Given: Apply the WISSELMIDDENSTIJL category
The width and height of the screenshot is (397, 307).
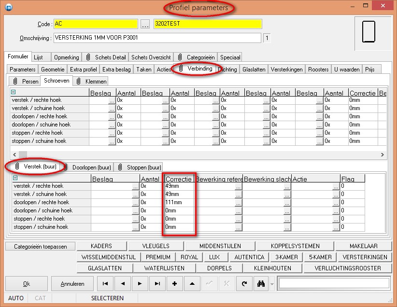Looking at the screenshot, I should [109, 257].
